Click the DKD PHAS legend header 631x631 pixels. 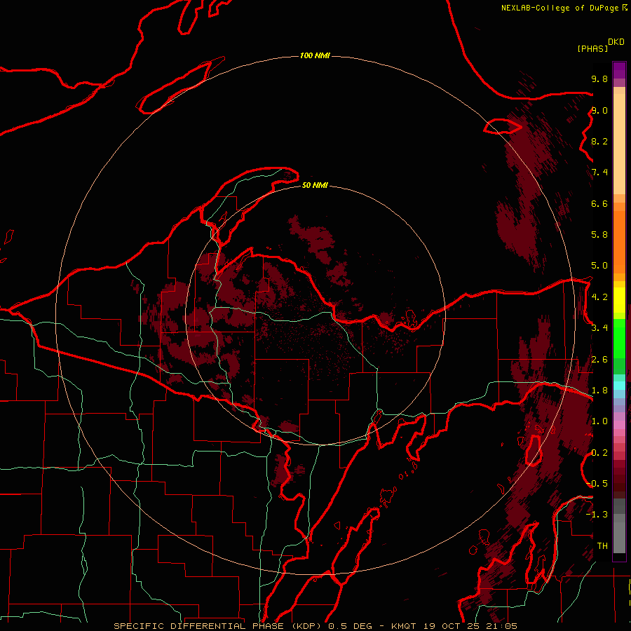point(601,45)
